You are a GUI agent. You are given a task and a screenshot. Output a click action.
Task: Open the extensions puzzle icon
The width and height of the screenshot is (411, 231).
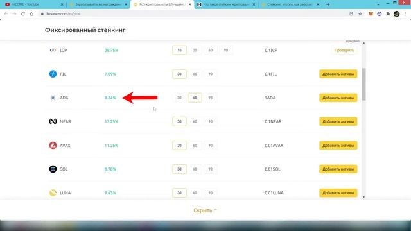coord(388,14)
